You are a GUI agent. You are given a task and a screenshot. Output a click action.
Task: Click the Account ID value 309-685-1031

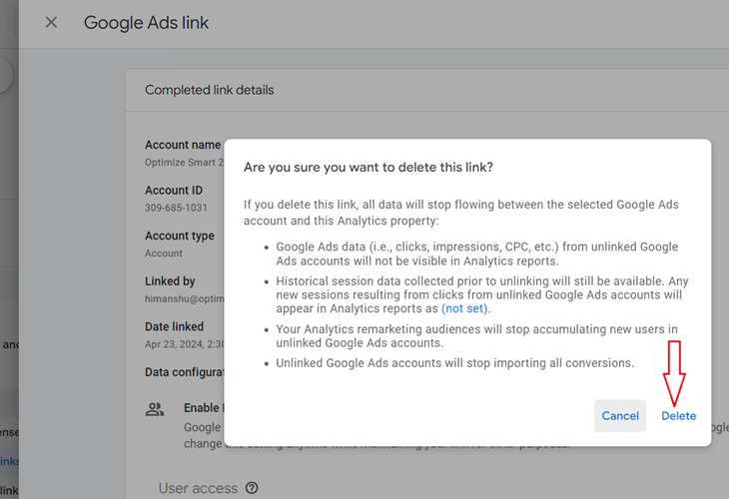[x=176, y=208]
